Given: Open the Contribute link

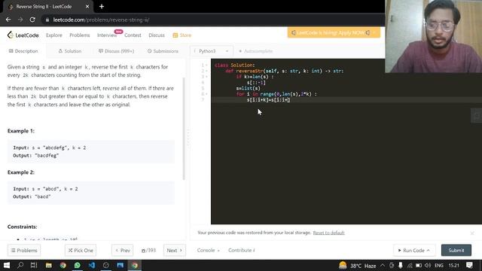Looking at the screenshot, I should [x=241, y=251].
